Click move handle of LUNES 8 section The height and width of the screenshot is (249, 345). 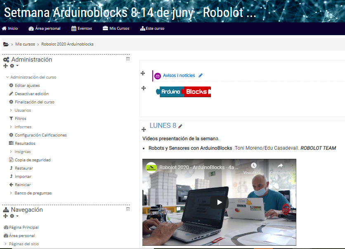[144, 129]
